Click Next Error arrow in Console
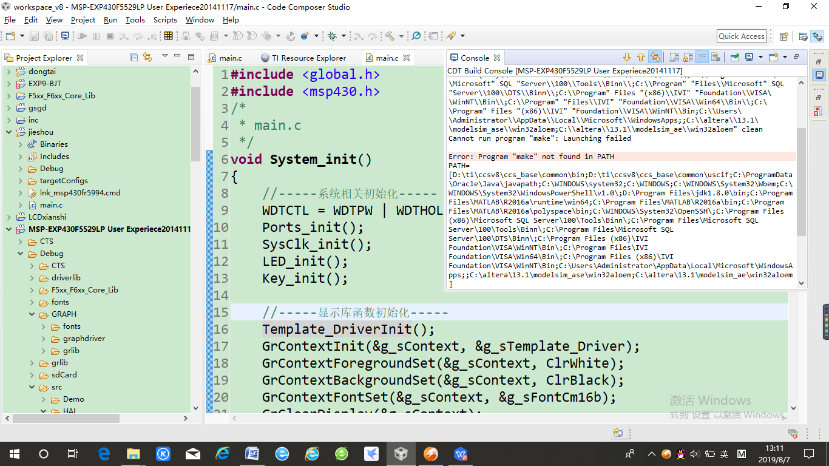 [x=627, y=57]
